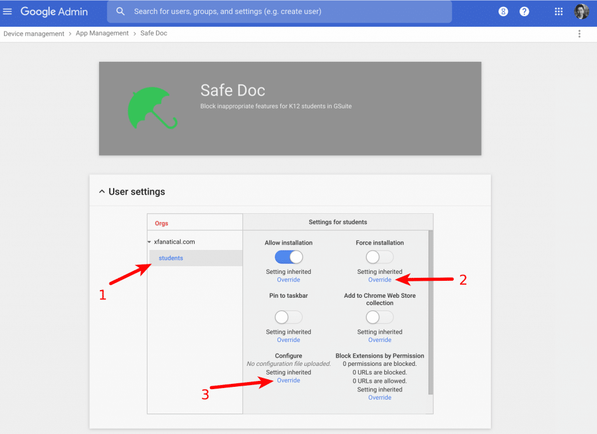Select the xfanatical.com organization
The image size is (597, 434).
[x=174, y=242]
